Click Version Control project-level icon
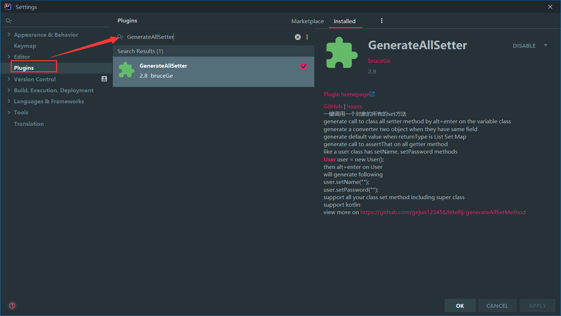The image size is (561, 316). (x=104, y=79)
